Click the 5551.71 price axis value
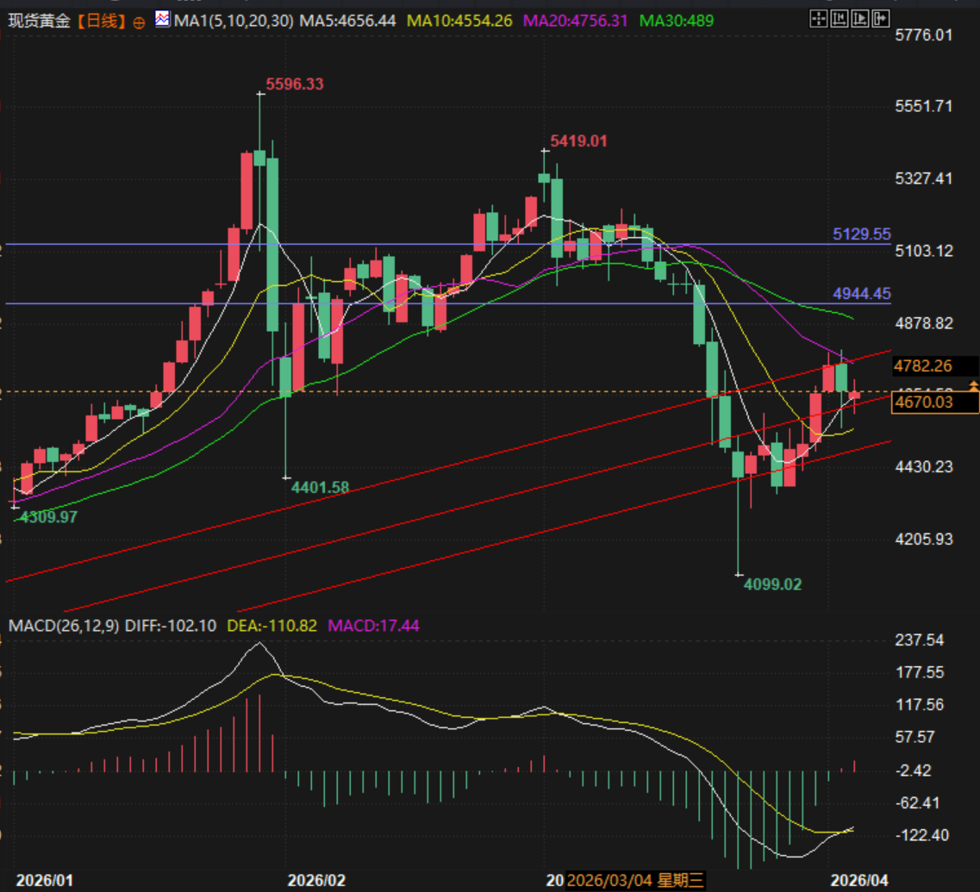 [x=924, y=106]
